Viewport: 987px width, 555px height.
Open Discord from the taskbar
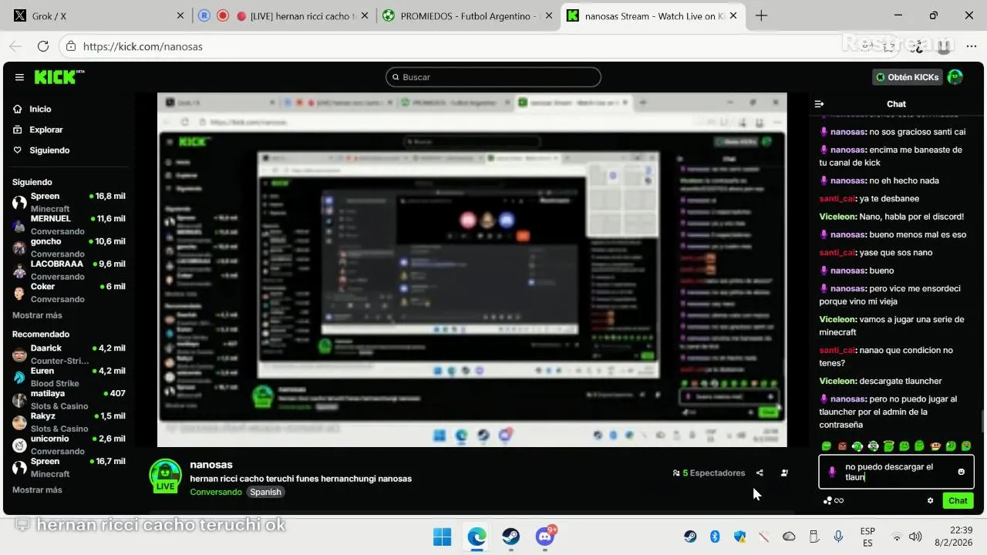[545, 536]
